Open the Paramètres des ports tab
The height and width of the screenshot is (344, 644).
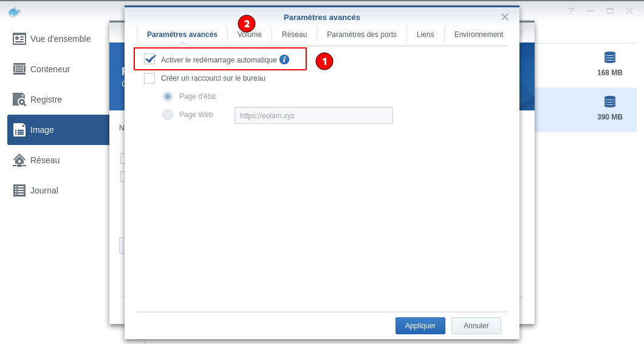(x=361, y=35)
